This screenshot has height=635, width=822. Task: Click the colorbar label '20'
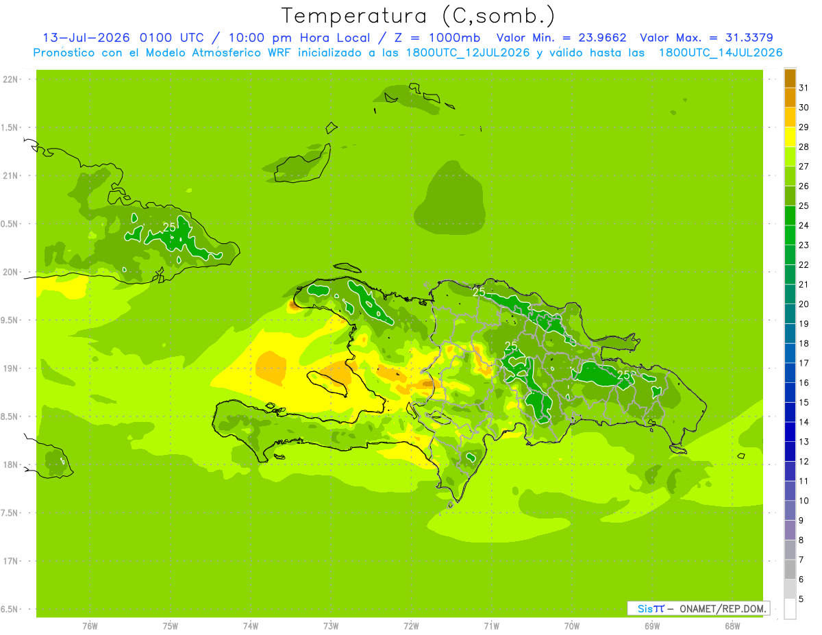(804, 304)
